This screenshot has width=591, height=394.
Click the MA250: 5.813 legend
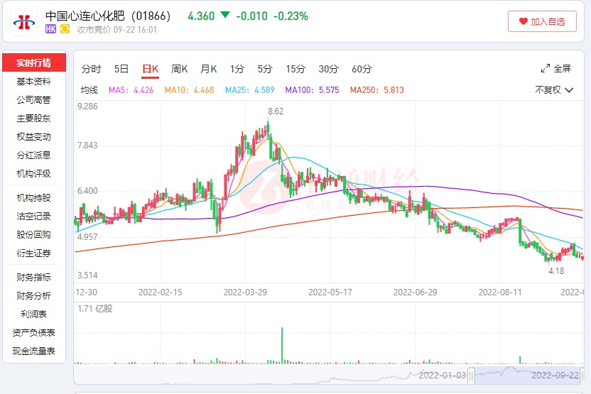point(377,90)
